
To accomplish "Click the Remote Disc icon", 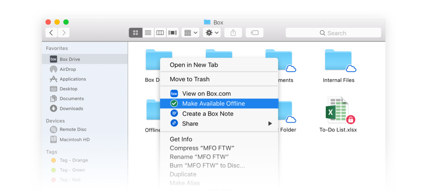I will [54, 129].
